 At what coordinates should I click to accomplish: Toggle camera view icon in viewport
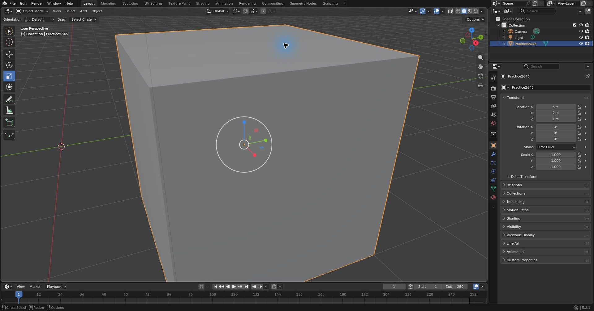480,76
